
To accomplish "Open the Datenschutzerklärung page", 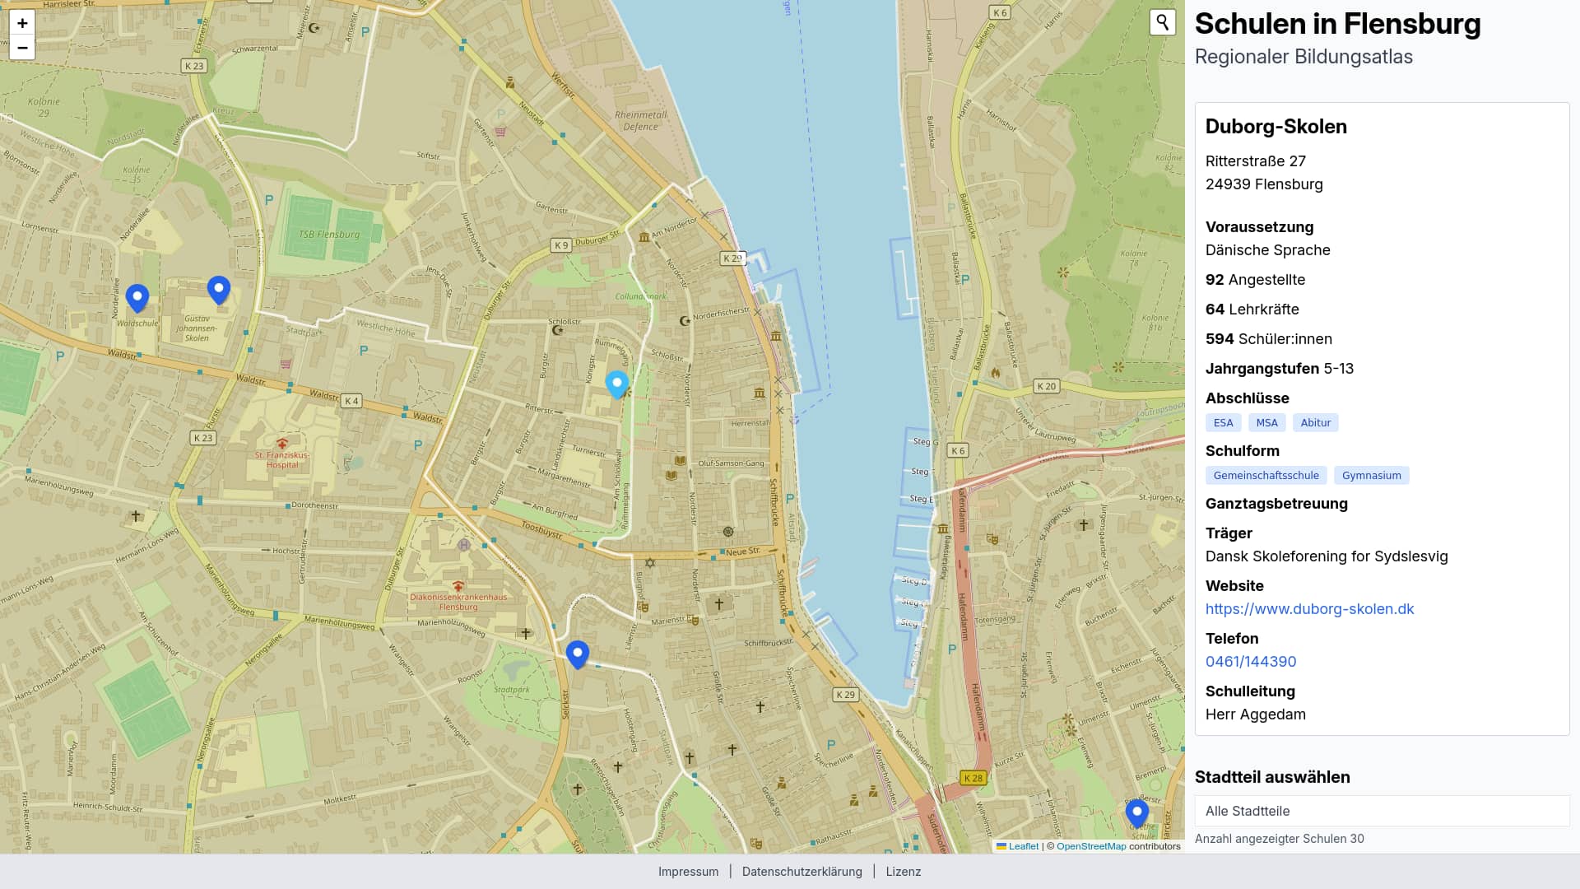I will tap(802, 871).
